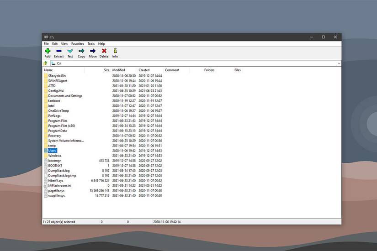The height and width of the screenshot is (251, 377).
Task: Select the $Recycle.Bin folder icon
Action: click(x=46, y=76)
